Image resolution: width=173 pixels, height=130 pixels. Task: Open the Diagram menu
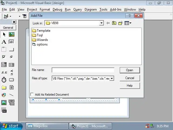91,9
